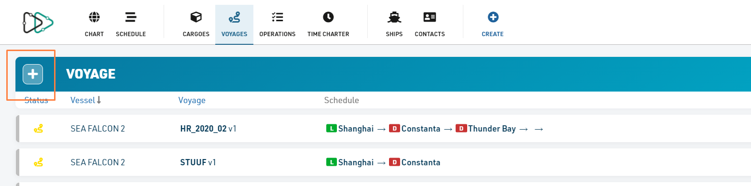The image size is (751, 186).
Task: Click Thunder Bay discharge port tag
Action: (x=486, y=129)
